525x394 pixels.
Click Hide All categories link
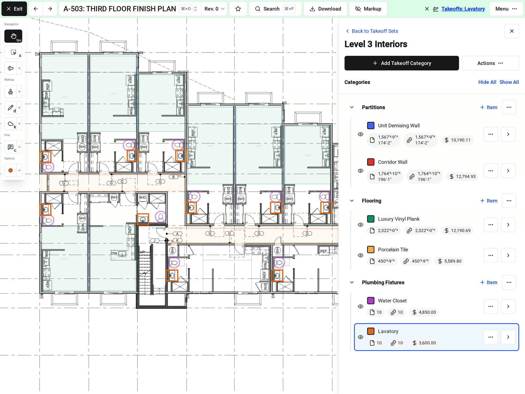487,82
